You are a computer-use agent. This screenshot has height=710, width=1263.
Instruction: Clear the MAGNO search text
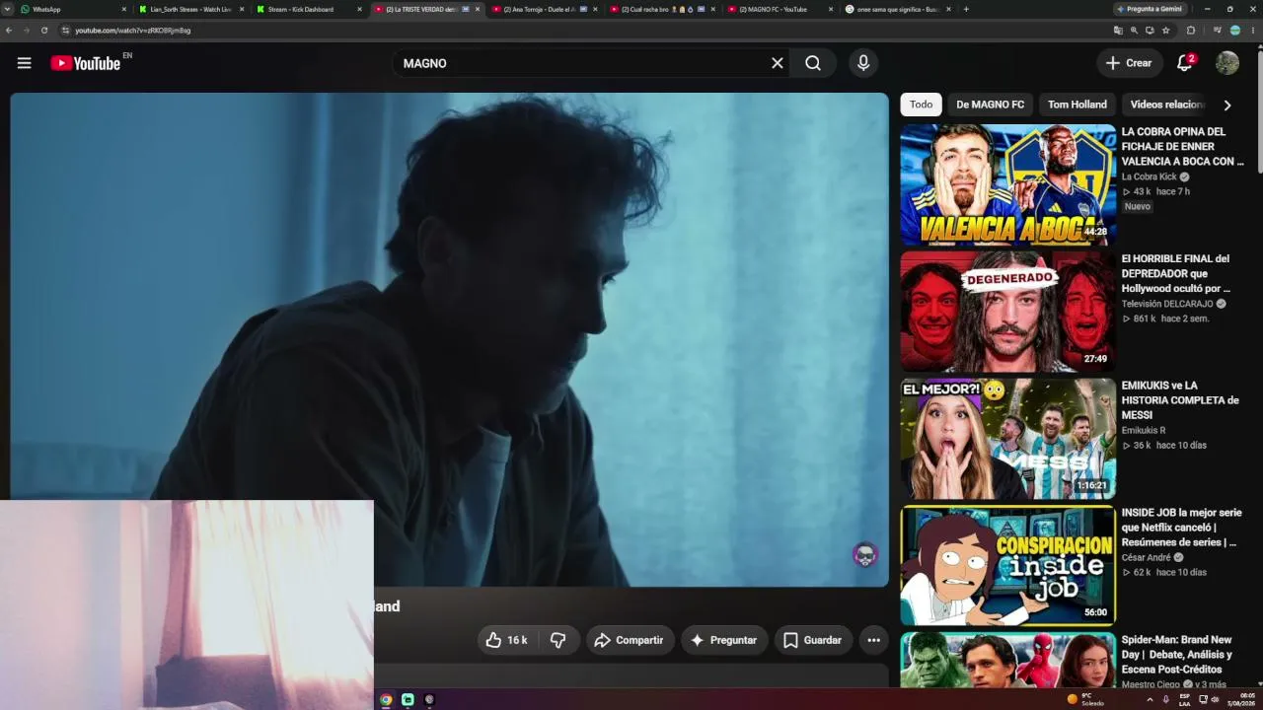coord(778,63)
